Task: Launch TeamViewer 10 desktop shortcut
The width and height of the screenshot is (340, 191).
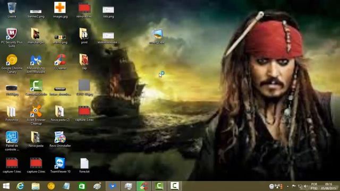Action: click(60, 165)
